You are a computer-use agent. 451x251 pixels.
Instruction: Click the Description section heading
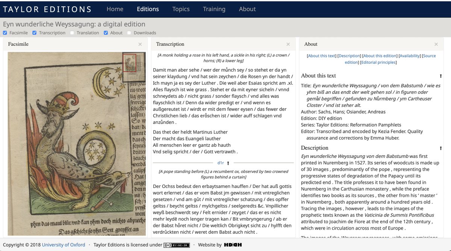coord(315,148)
